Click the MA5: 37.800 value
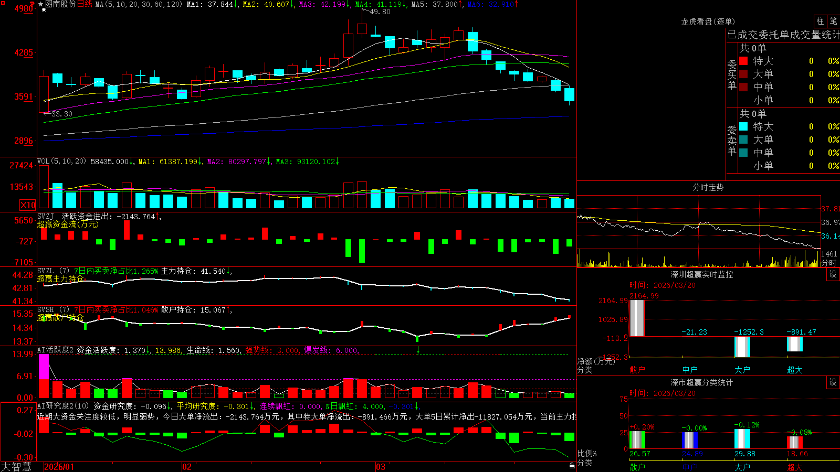The height and width of the screenshot is (472, 840). [x=435, y=4]
